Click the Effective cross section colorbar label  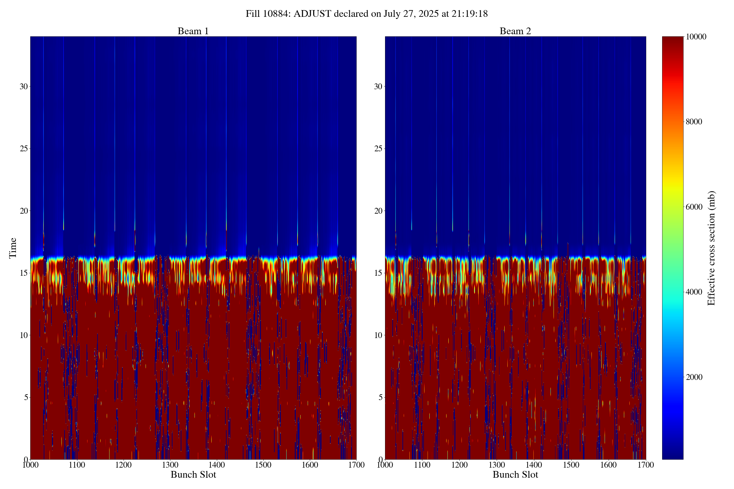pyautogui.click(x=711, y=248)
